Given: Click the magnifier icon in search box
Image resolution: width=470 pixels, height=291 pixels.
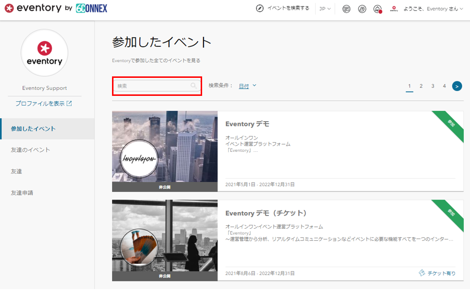Looking at the screenshot, I should (194, 86).
